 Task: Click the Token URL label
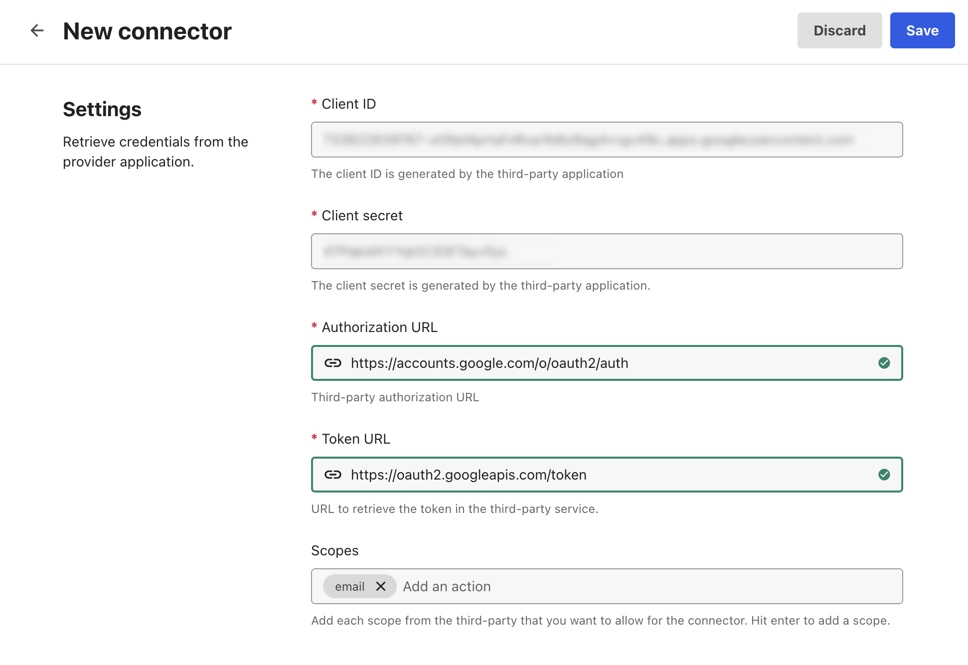356,439
